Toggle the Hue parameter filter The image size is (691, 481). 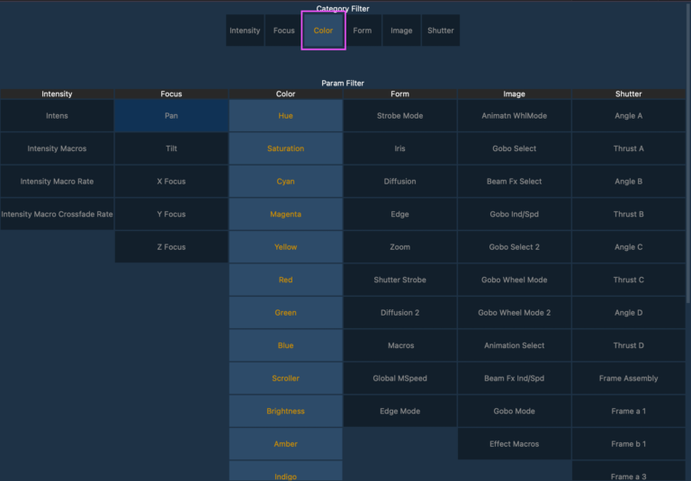285,116
